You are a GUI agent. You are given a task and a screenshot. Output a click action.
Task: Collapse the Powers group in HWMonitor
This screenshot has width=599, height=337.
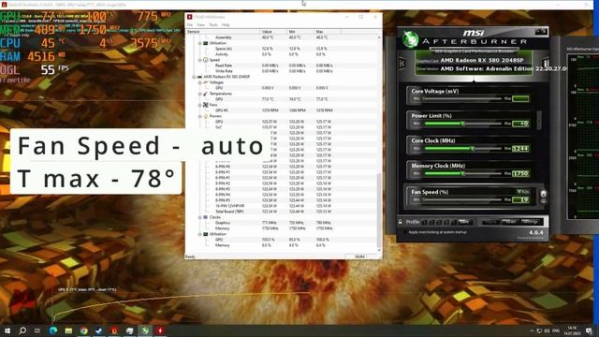(x=199, y=116)
